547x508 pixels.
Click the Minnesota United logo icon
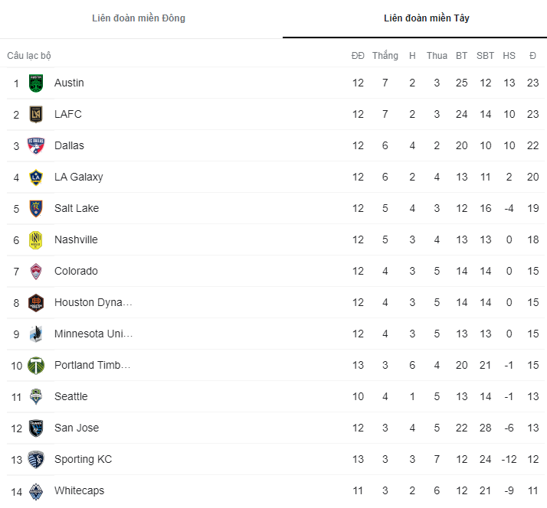36,334
